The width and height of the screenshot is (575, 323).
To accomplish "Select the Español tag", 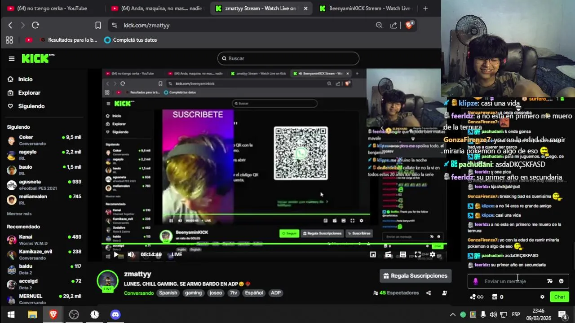I will 254,293.
